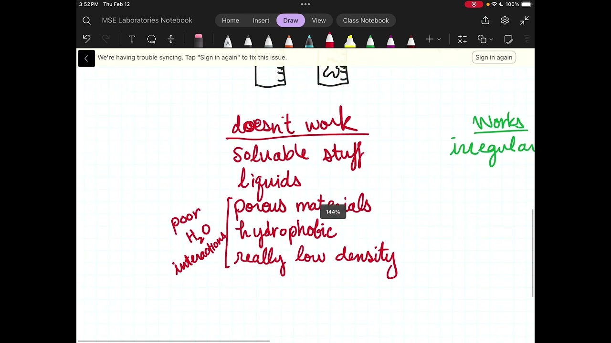
Task: Add a new pen with plus
Action: 430,39
